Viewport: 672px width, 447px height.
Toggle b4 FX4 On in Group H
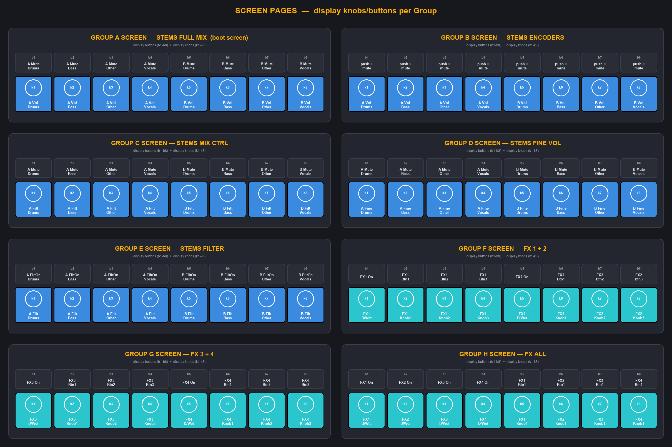483,379
